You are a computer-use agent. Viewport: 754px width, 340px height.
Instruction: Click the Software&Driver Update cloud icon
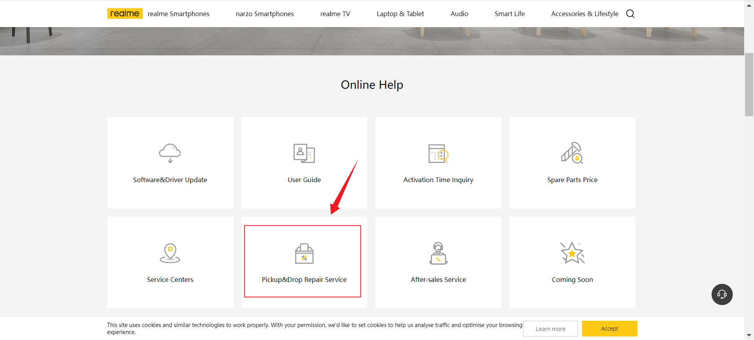170,153
